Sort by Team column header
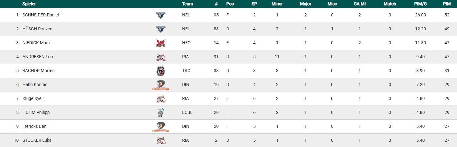The width and height of the screenshot is (457, 147). coord(187,4)
